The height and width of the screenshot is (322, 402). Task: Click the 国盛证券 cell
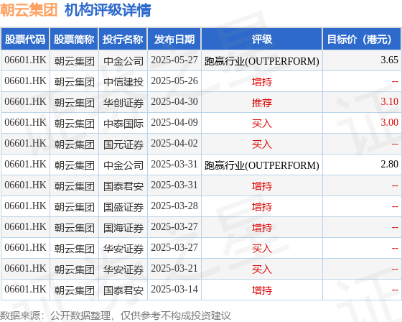tap(123, 207)
